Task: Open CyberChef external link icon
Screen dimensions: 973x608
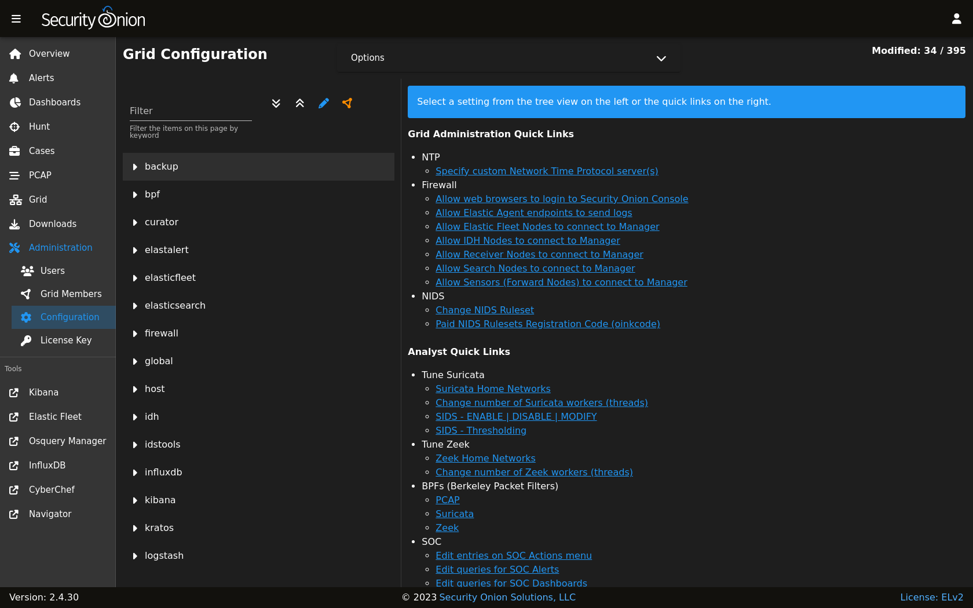Action: click(x=14, y=490)
